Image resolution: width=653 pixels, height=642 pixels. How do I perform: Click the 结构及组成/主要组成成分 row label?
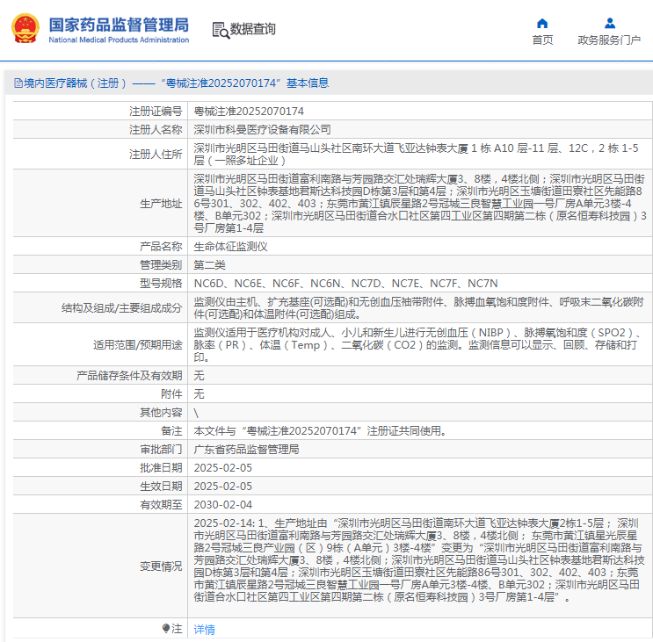121,307
